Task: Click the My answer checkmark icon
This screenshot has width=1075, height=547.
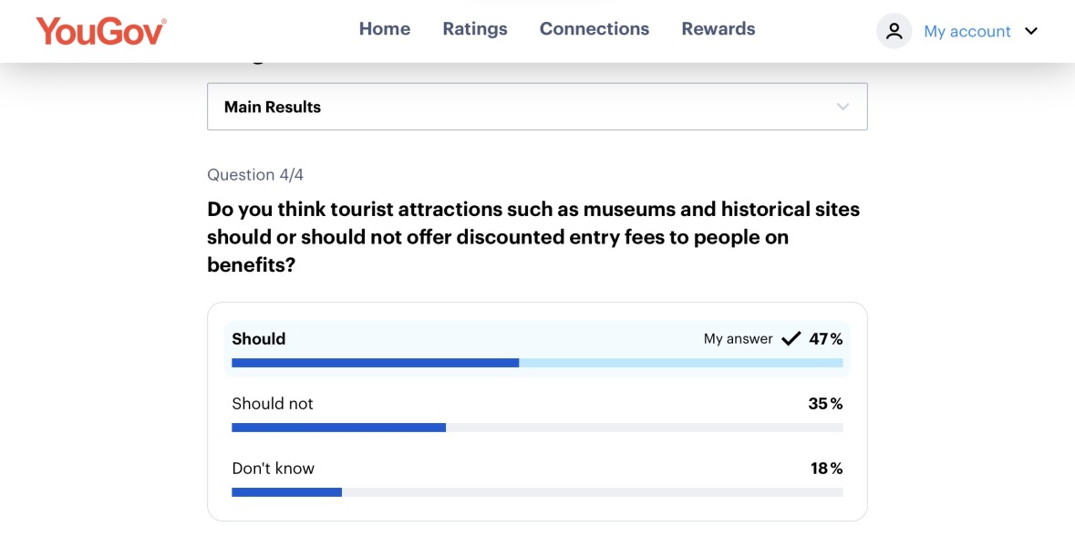Action: 791,339
